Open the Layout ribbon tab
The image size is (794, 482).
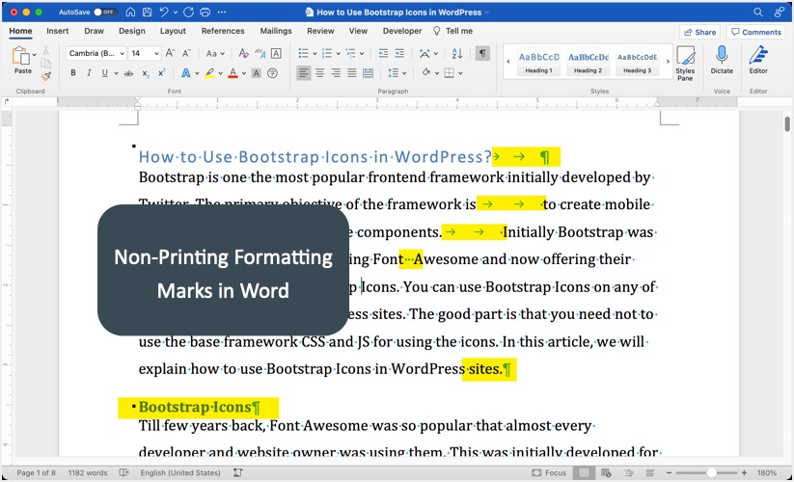coord(173,31)
